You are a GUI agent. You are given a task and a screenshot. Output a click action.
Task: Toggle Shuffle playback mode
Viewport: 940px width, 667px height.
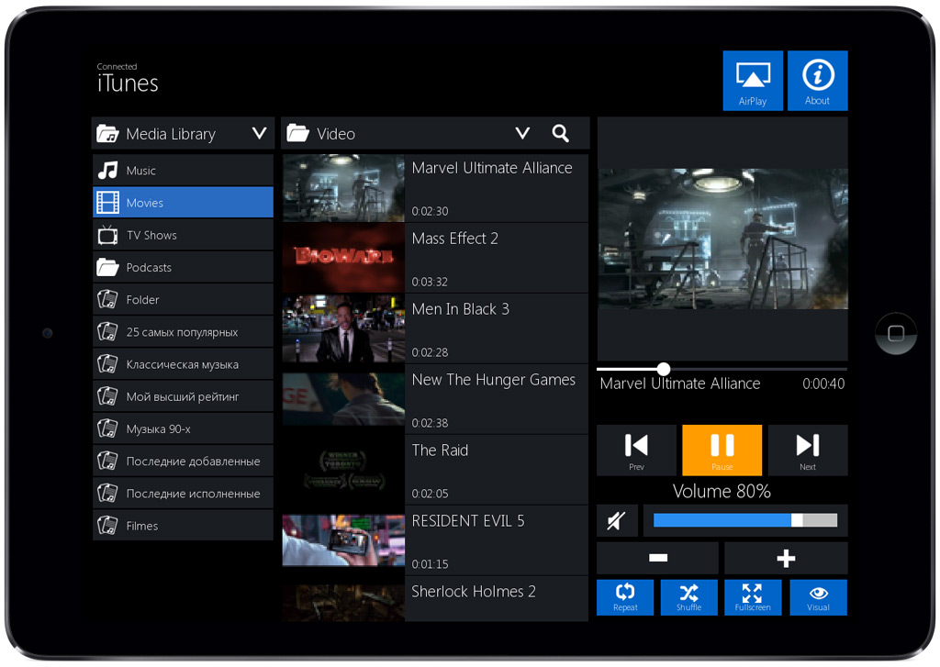click(x=688, y=597)
